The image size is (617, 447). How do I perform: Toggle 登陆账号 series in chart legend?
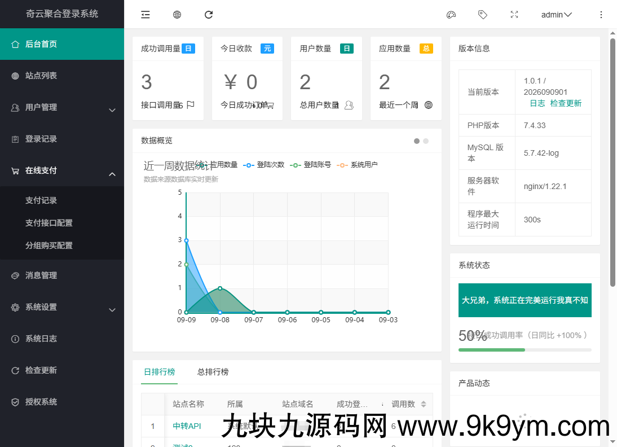310,165
